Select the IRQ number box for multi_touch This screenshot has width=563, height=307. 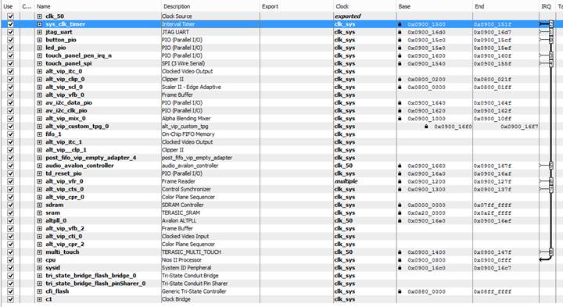551,252
